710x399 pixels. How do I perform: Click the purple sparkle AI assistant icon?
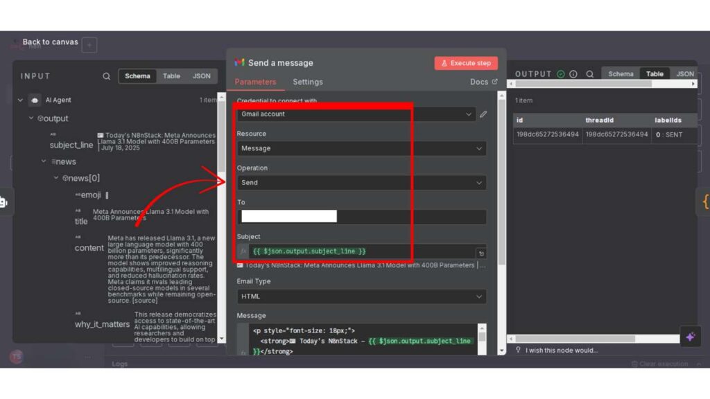click(690, 337)
